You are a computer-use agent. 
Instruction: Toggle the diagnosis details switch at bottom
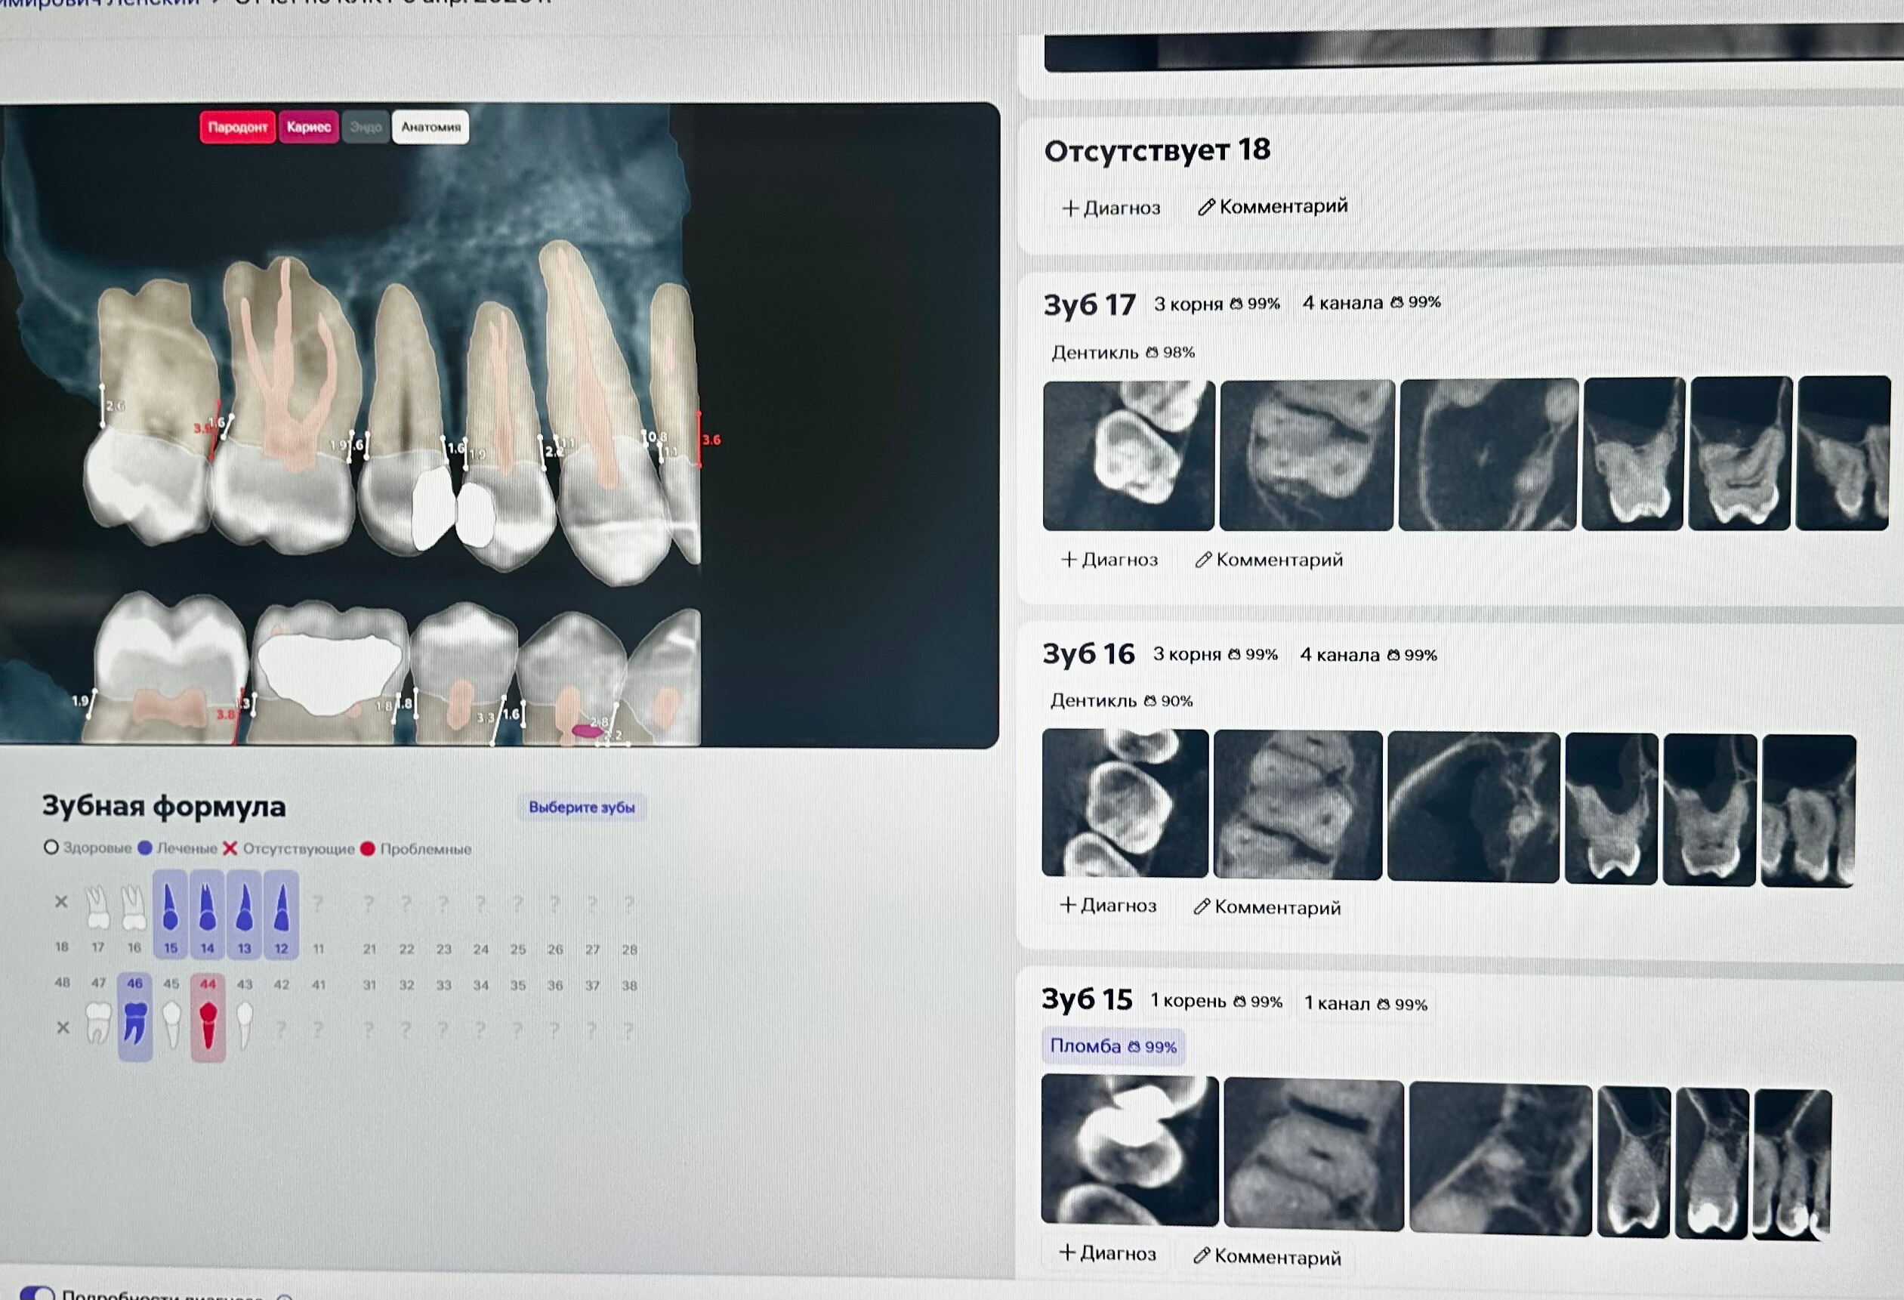click(x=37, y=1293)
